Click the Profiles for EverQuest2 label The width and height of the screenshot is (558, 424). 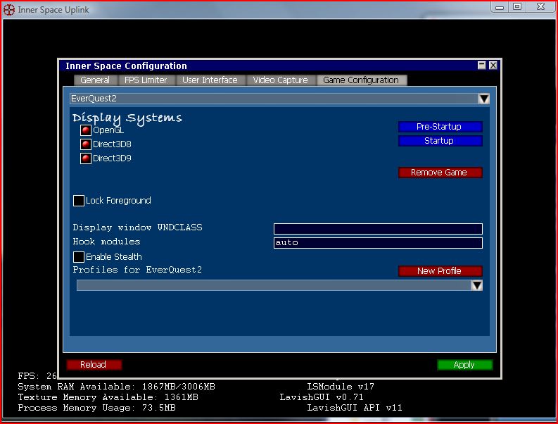137,270
